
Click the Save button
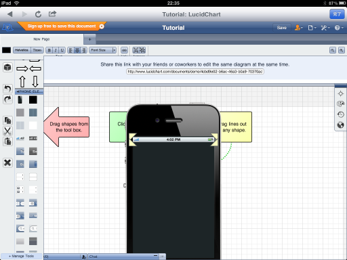(x=281, y=28)
